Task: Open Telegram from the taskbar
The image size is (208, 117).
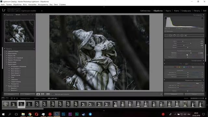Action: click(x=90, y=114)
